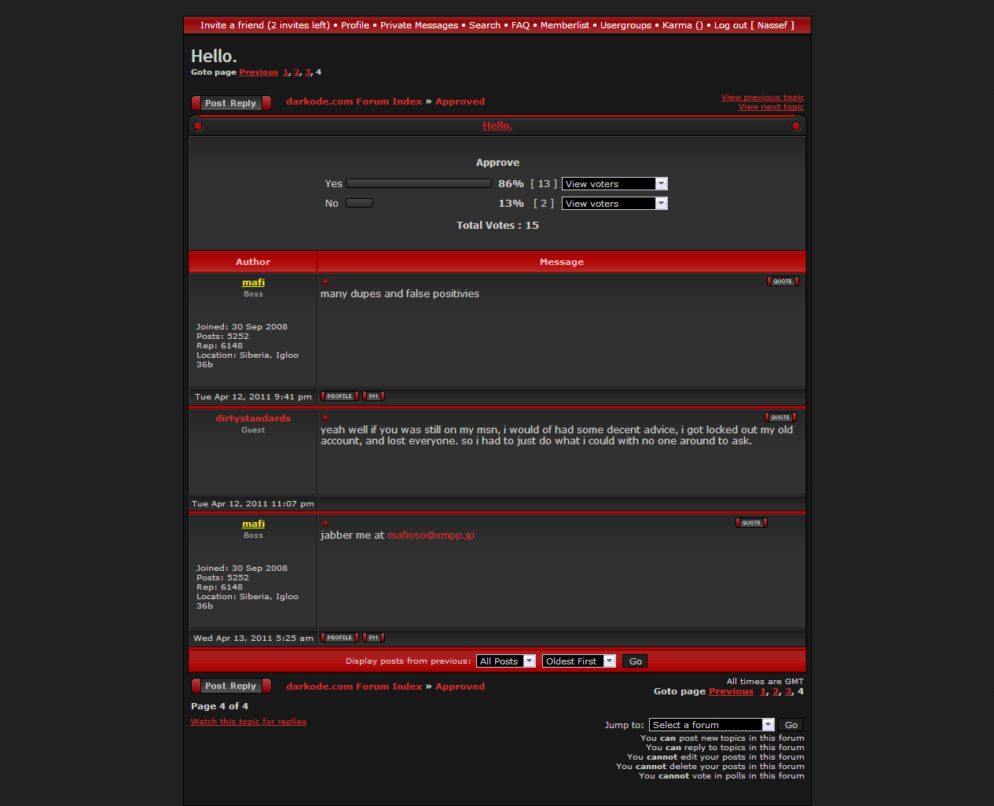994x806 pixels.
Task: Go to page 3 in top pagination
Action: click(307, 72)
